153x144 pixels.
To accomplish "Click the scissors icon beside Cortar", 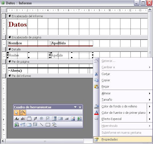I will 96,74.
